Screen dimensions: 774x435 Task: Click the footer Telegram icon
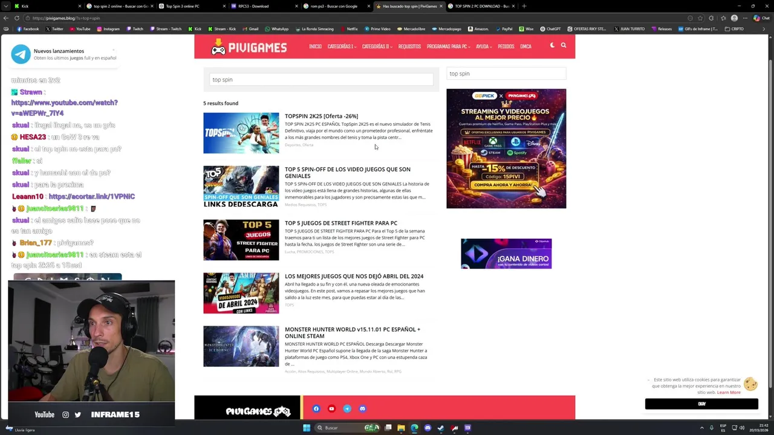[347, 408]
